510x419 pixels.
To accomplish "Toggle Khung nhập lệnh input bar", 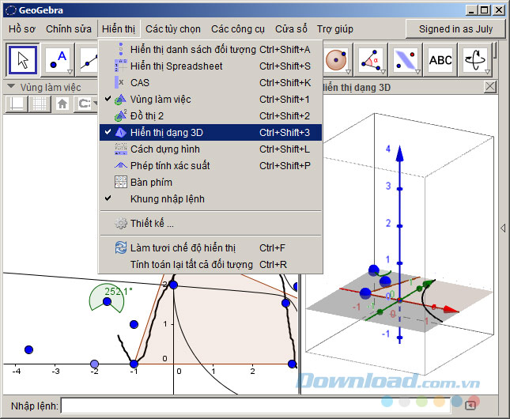I will tap(167, 198).
